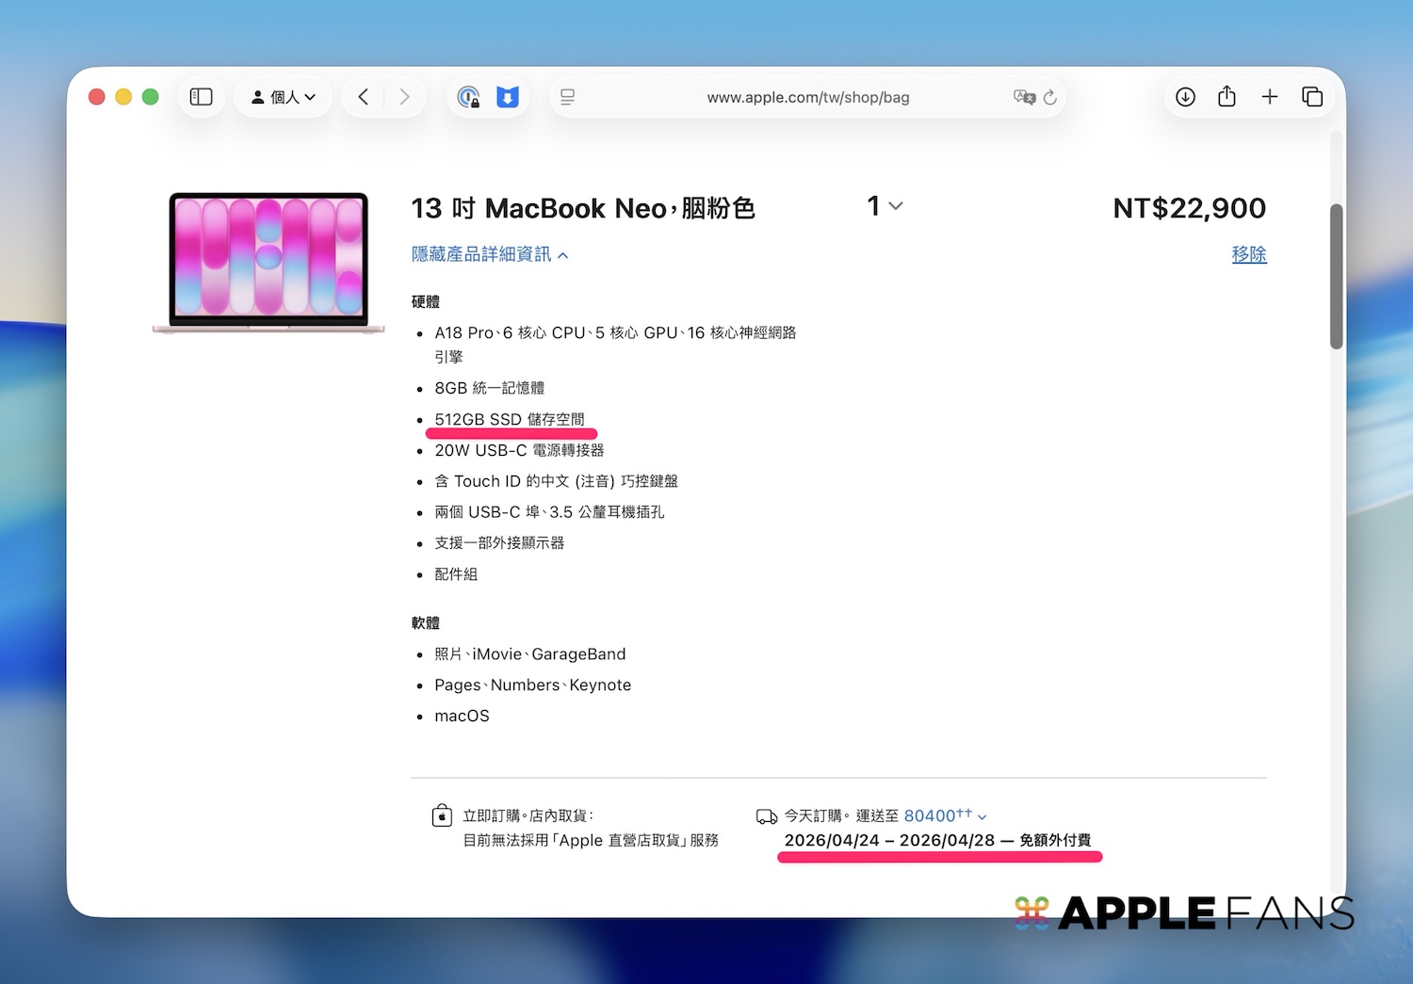Go forward to the next page
Viewport: 1413px width, 984px height.
pyautogui.click(x=404, y=97)
